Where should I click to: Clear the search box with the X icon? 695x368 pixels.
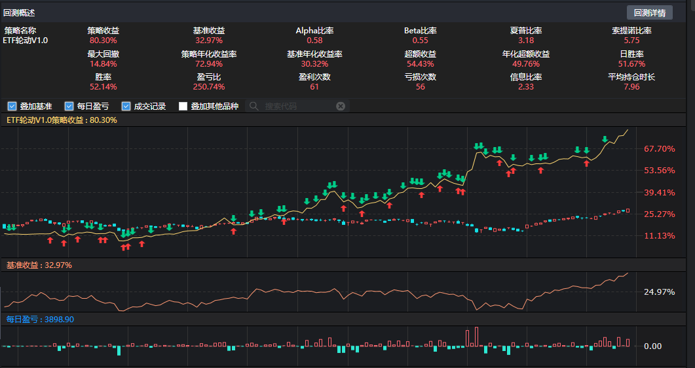(341, 106)
